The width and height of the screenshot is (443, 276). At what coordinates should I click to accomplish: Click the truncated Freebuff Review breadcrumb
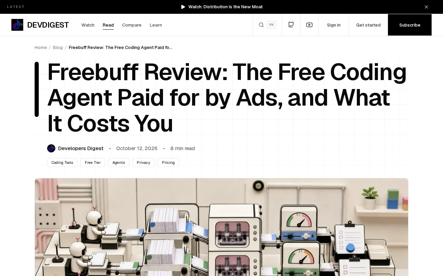(x=120, y=47)
